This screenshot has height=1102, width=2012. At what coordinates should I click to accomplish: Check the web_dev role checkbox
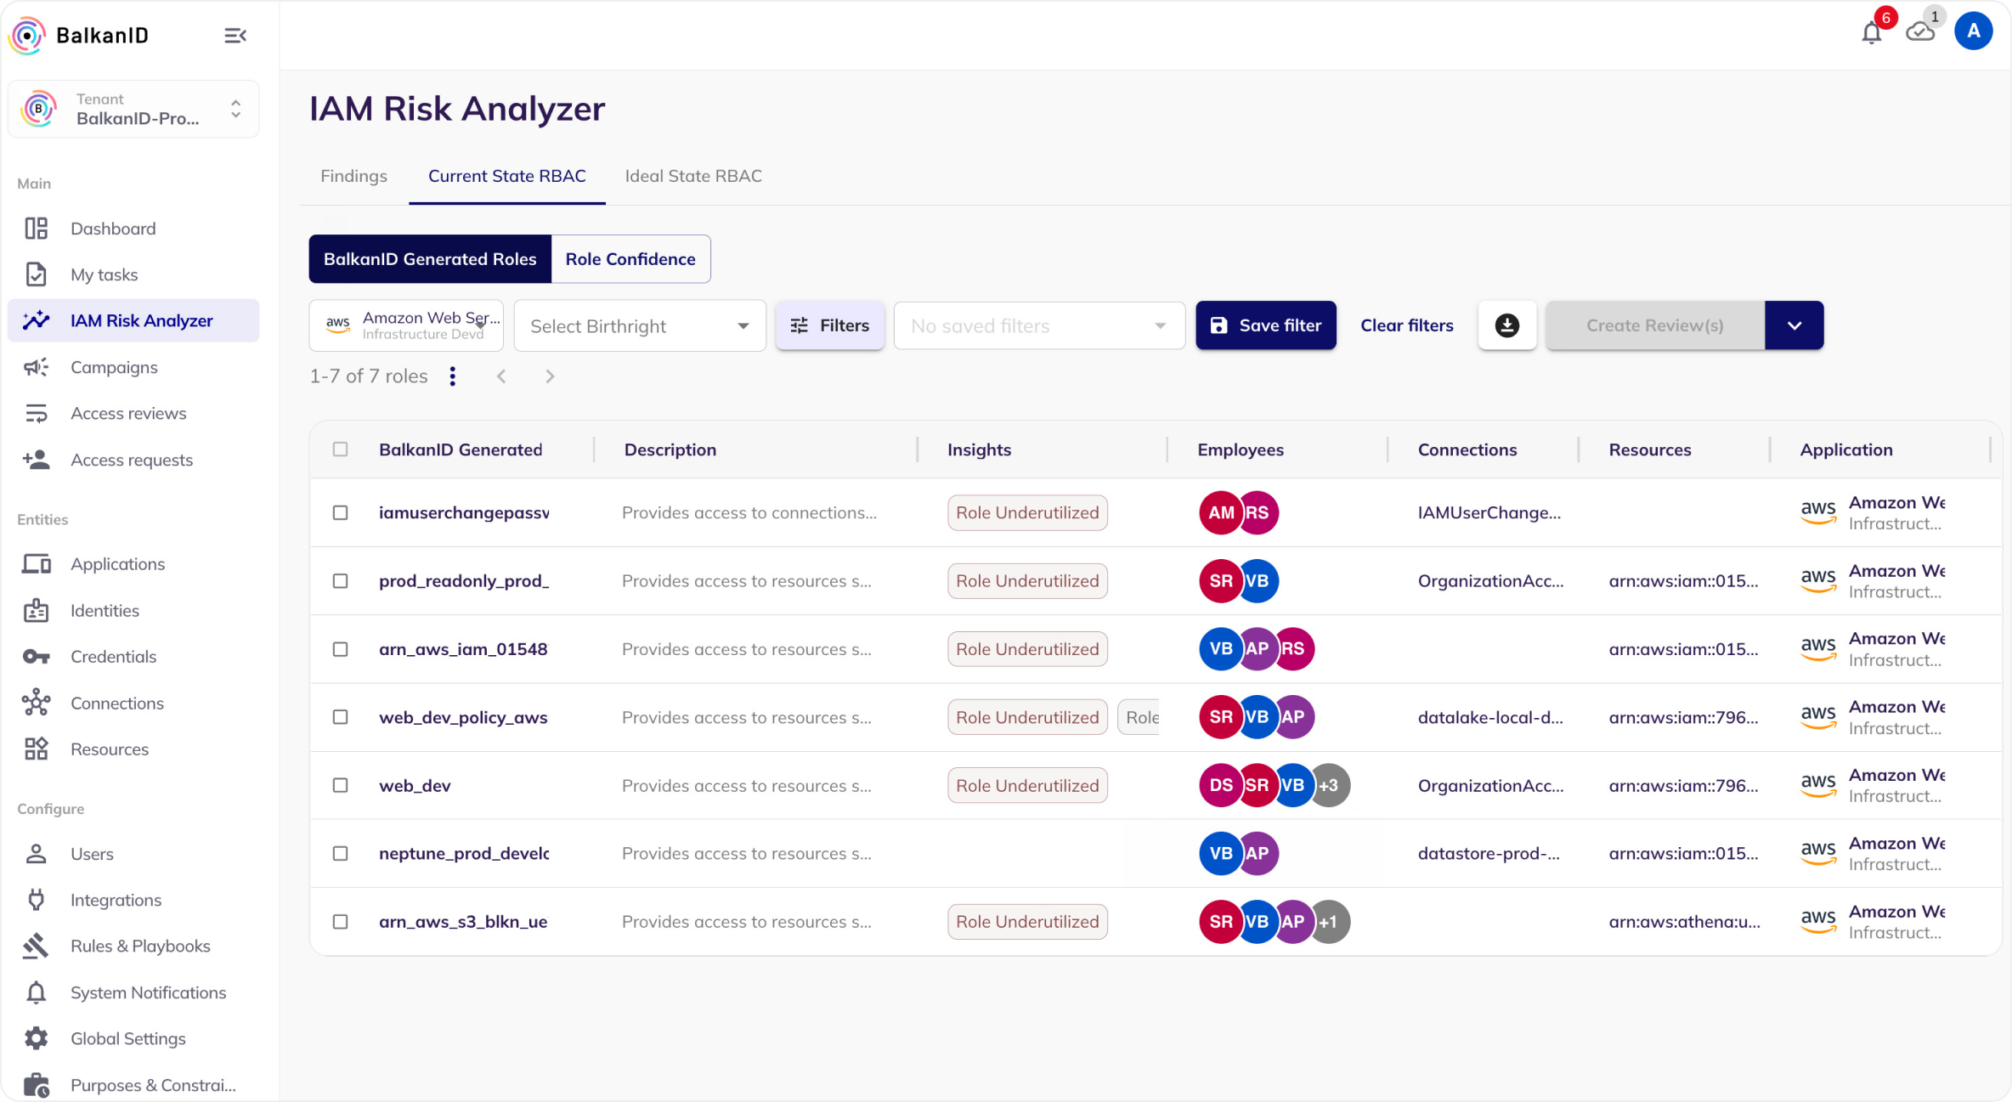tap(340, 785)
